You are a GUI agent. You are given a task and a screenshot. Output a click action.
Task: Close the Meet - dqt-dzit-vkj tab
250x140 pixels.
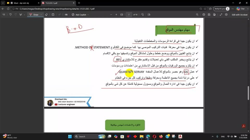coord(39,3)
